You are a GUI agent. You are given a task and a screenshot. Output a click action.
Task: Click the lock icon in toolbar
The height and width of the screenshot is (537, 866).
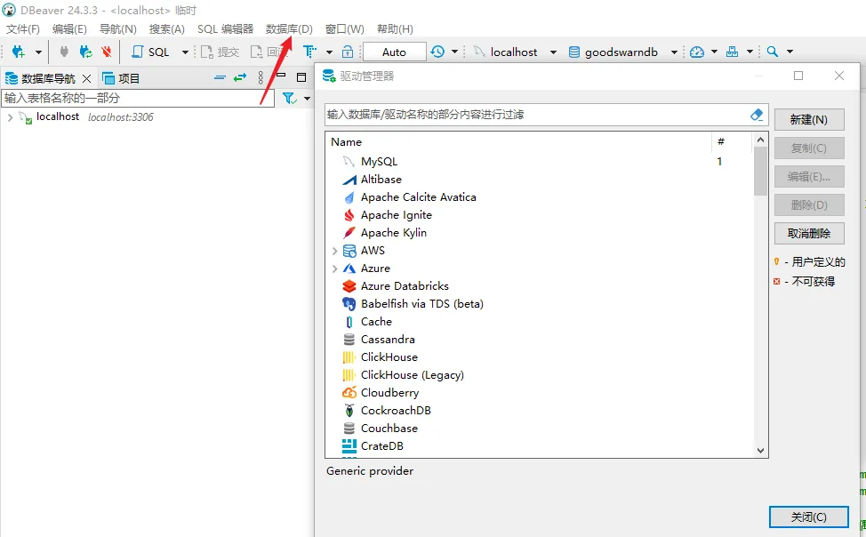pyautogui.click(x=348, y=52)
